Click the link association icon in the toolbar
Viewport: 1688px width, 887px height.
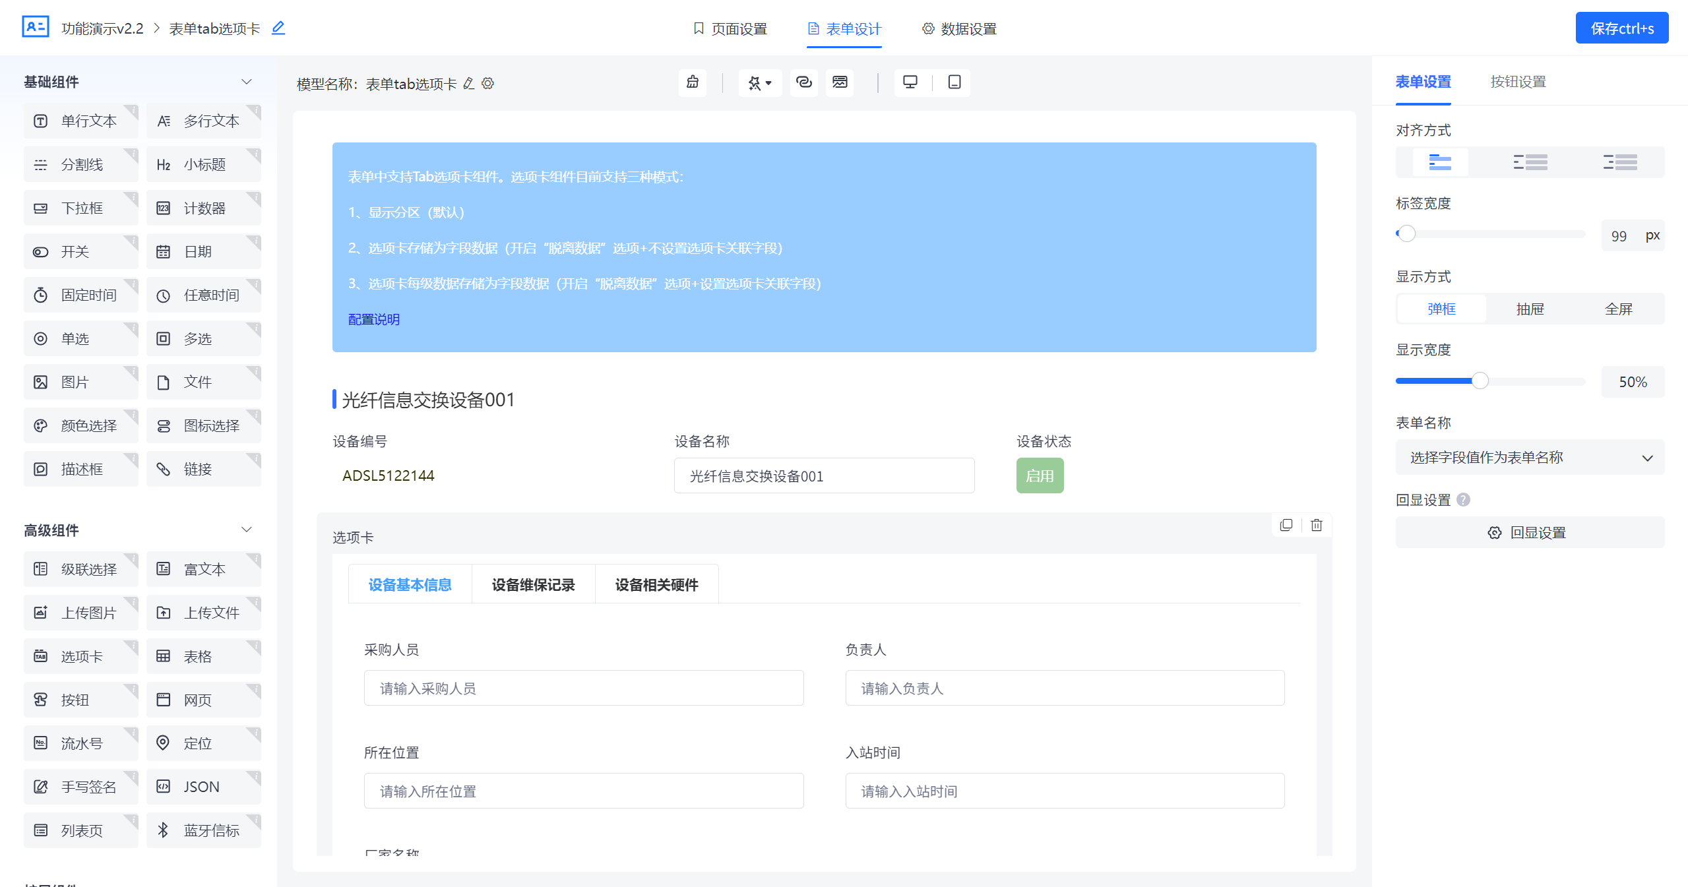804,83
